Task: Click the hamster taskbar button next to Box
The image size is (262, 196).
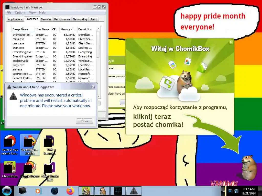Action: pyautogui.click(x=102, y=191)
